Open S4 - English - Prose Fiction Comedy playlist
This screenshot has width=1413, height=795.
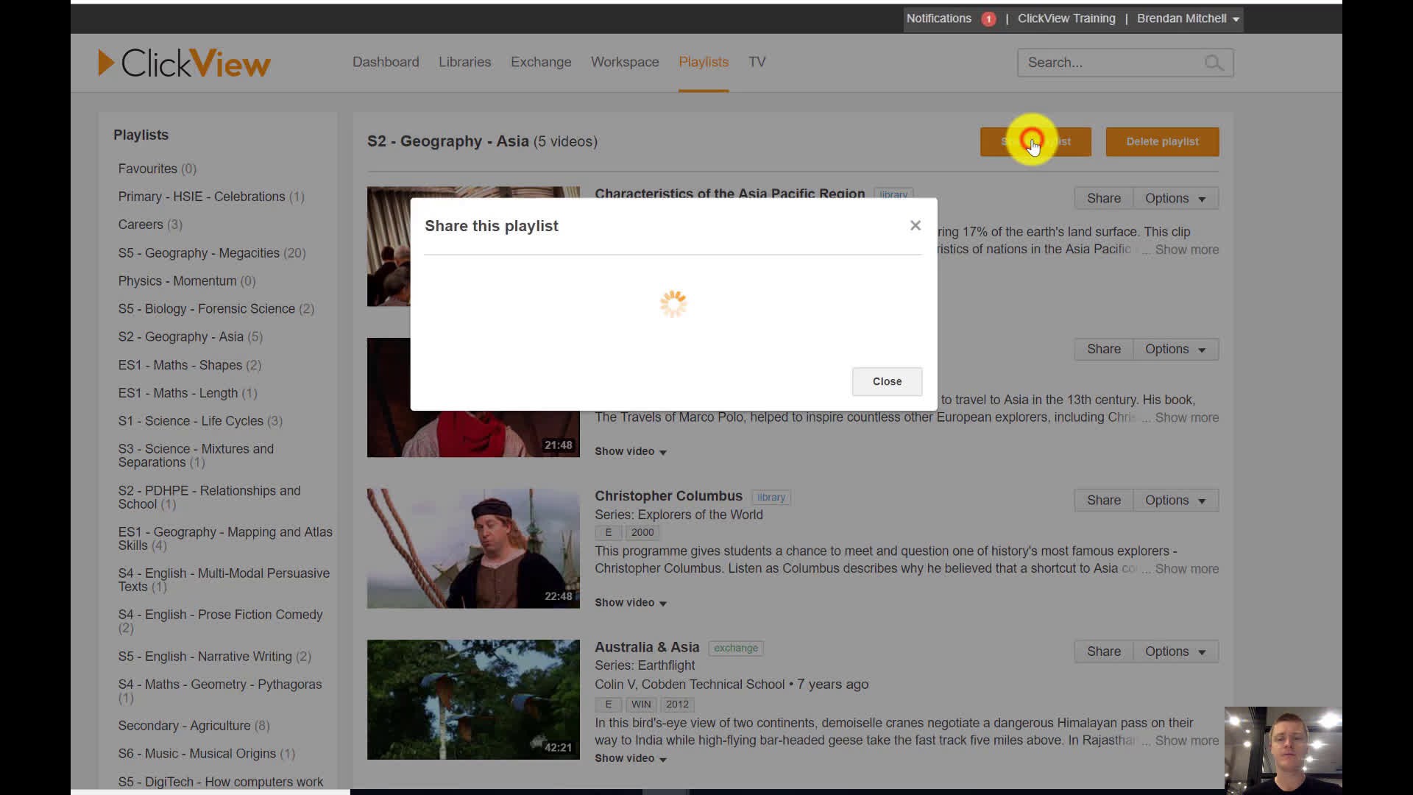pos(220,621)
